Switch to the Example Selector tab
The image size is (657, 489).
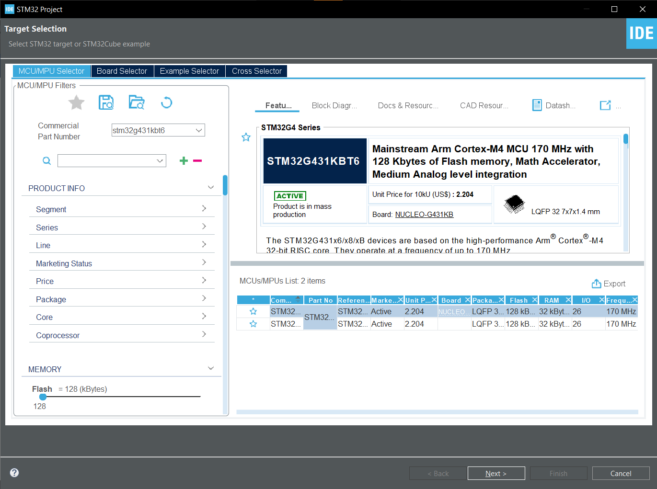189,71
